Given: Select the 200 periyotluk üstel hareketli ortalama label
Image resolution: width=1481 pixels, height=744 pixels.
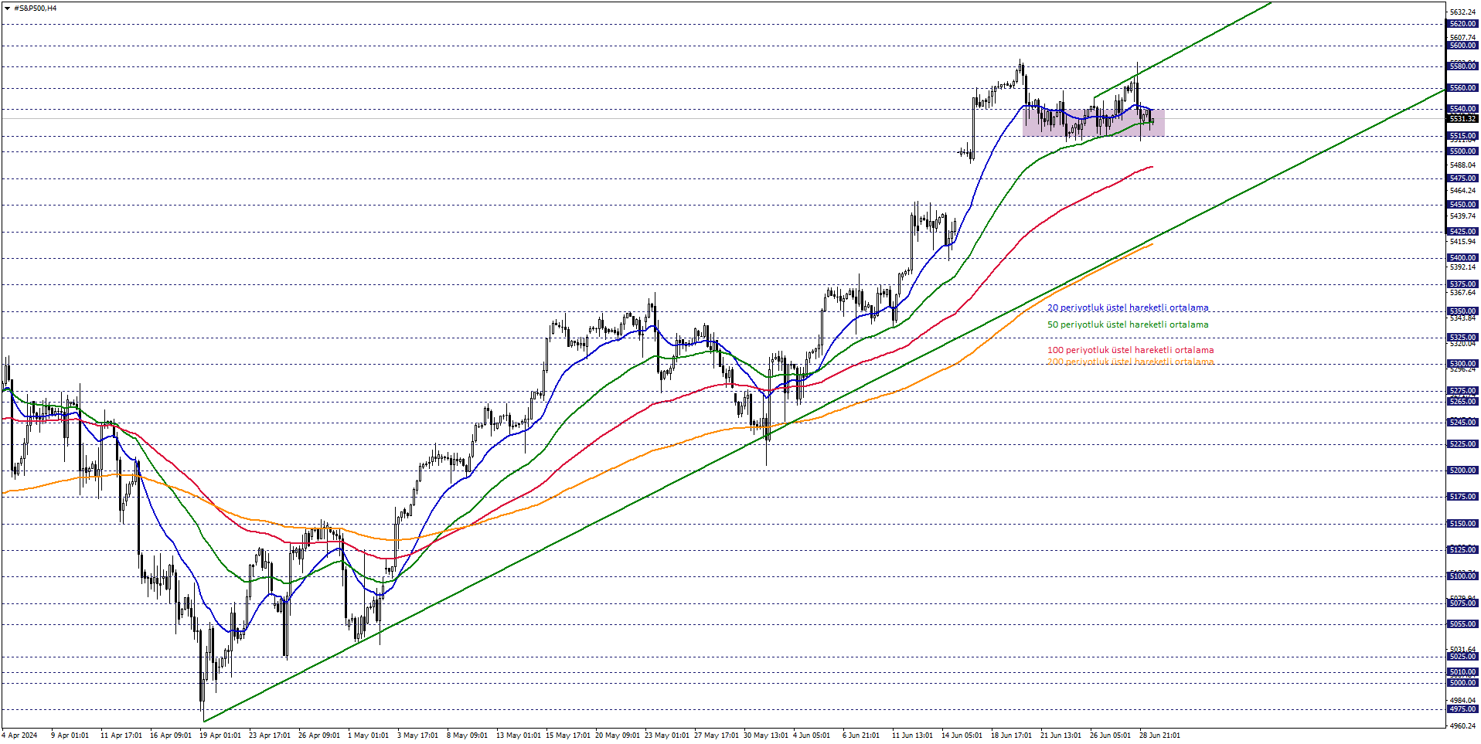Looking at the screenshot, I should 1130,362.
